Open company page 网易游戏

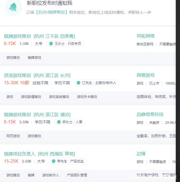[146, 75]
